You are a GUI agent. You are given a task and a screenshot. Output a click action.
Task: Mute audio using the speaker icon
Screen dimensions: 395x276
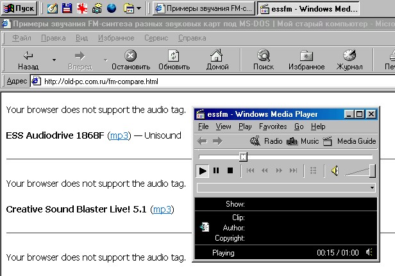pos(335,171)
